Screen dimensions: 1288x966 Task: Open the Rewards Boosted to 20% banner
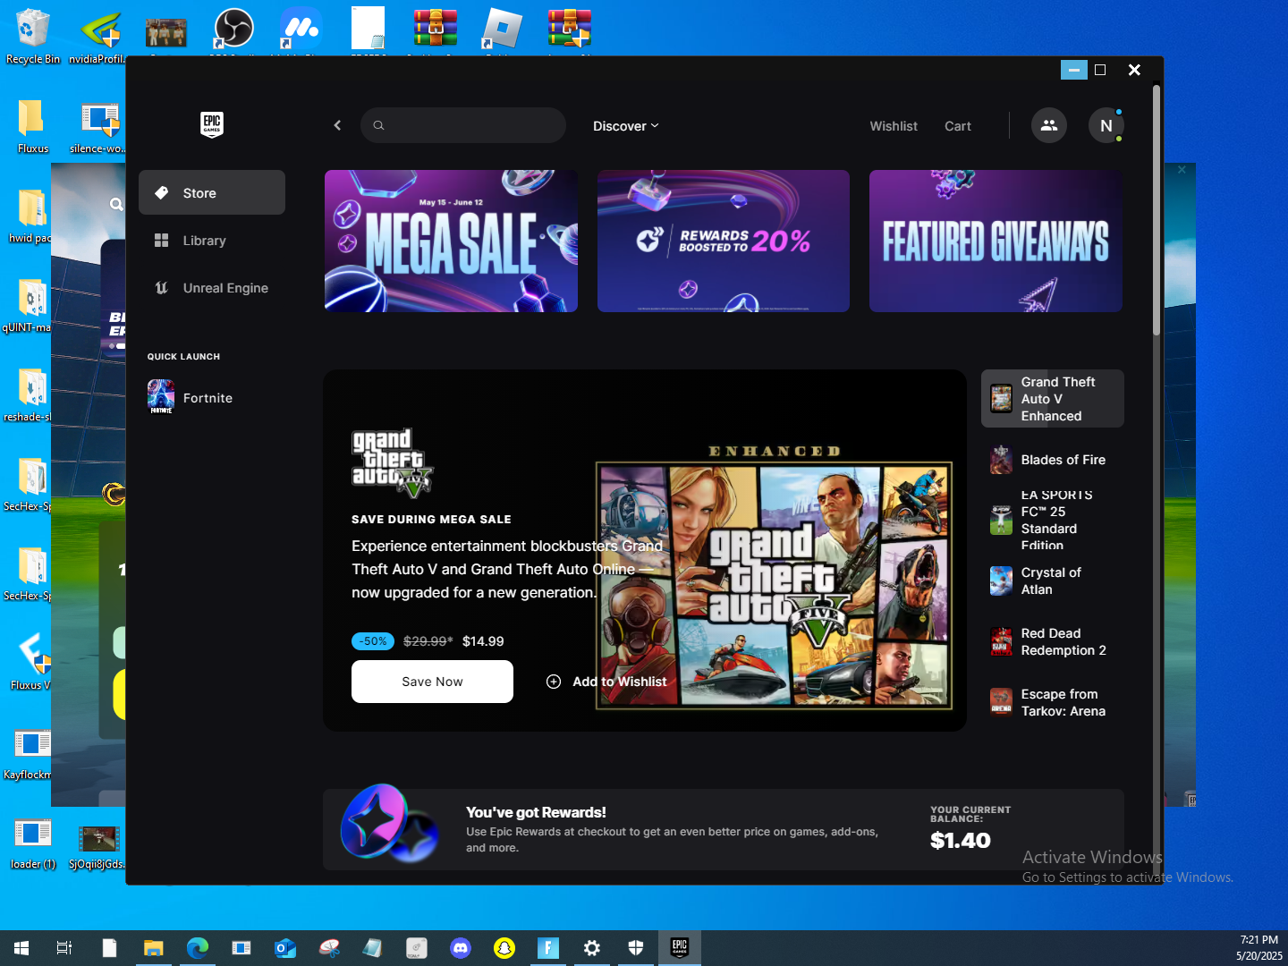pyautogui.click(x=724, y=241)
